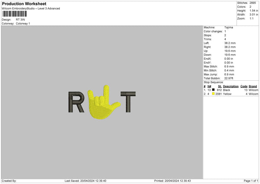The width and height of the screenshot is (260, 184).
Task: Click the 'EndY:' label
Action: coord(208,62)
